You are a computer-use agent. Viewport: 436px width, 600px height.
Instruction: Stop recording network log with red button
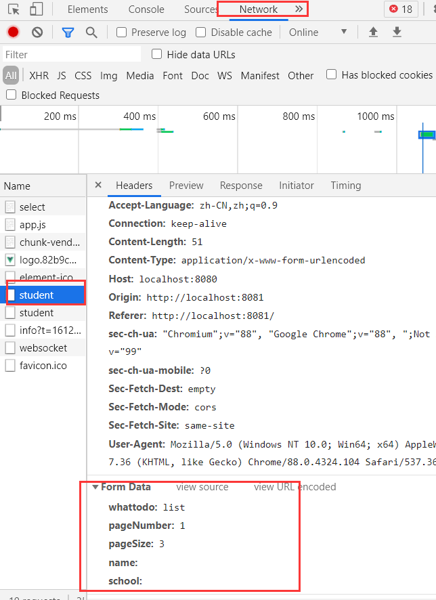tap(13, 32)
